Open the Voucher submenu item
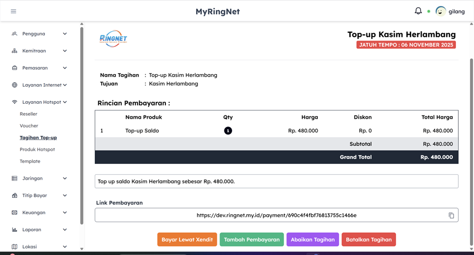This screenshot has height=255, width=474. [x=29, y=126]
